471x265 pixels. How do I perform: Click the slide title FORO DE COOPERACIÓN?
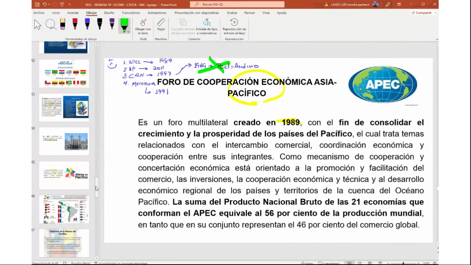(x=247, y=88)
